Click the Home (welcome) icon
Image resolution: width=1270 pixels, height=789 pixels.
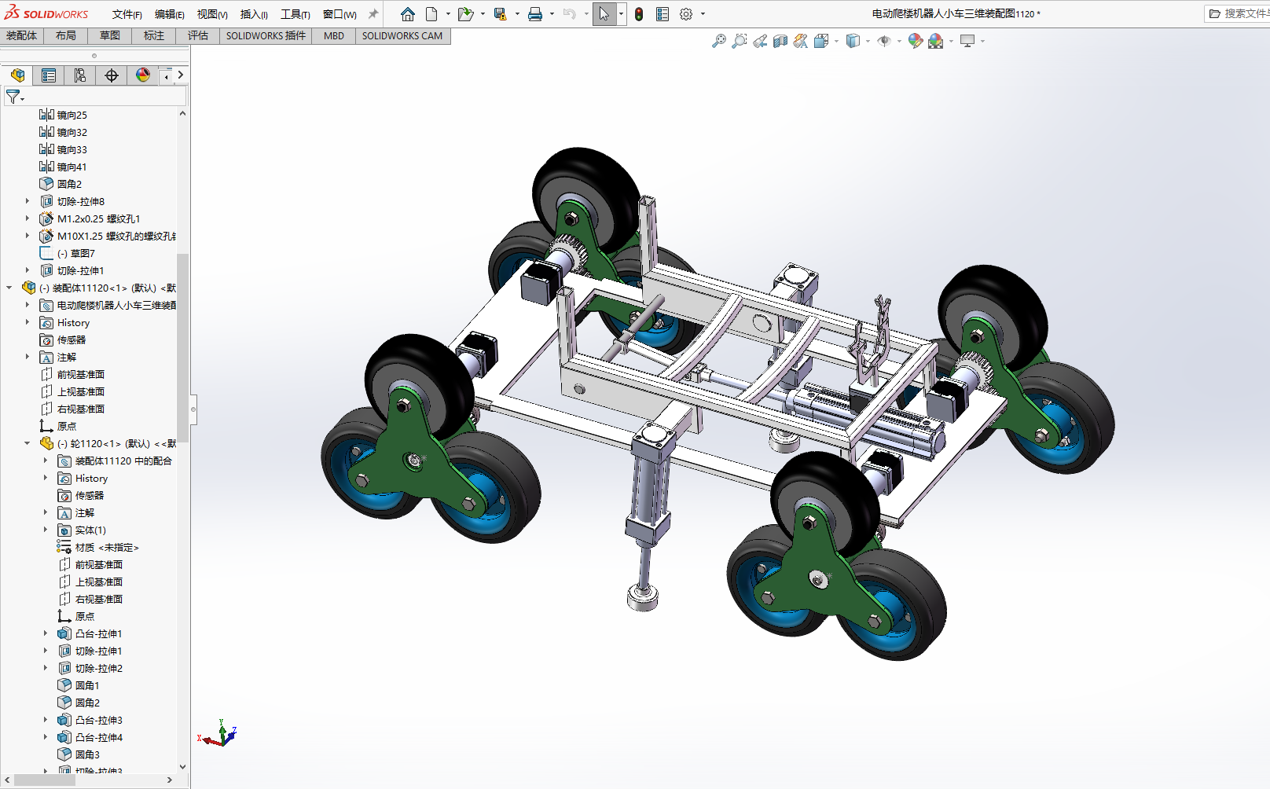point(407,14)
